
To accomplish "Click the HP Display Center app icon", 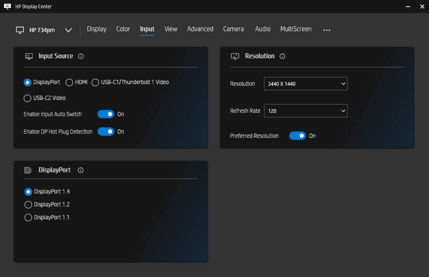I will pos(8,6).
